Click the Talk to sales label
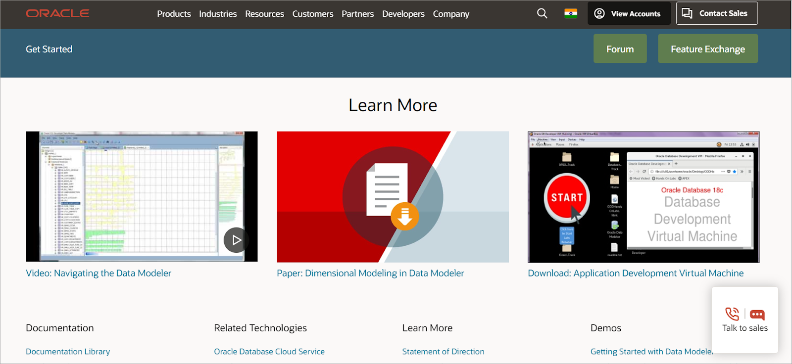This screenshot has width=792, height=364. coord(745,328)
